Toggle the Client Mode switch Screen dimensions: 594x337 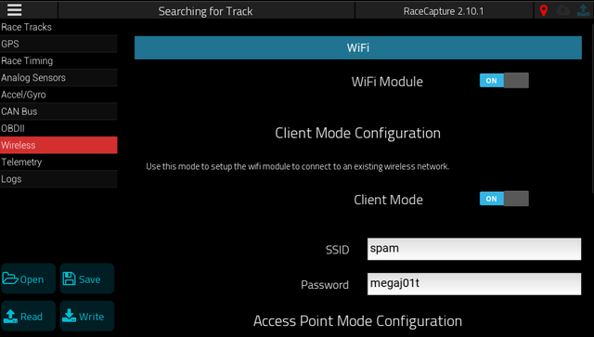(504, 199)
